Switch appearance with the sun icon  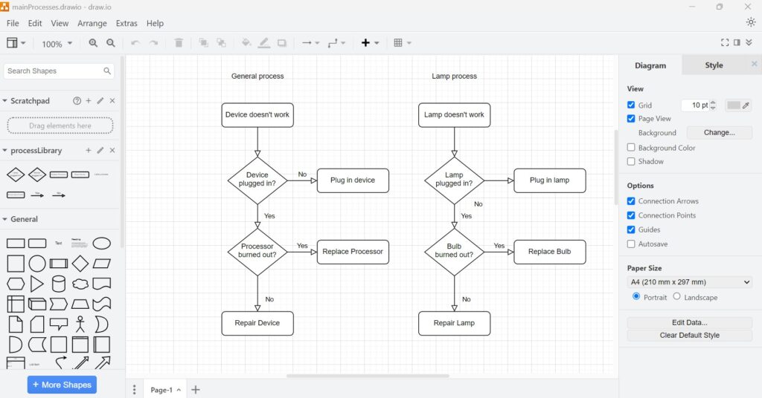(x=750, y=22)
